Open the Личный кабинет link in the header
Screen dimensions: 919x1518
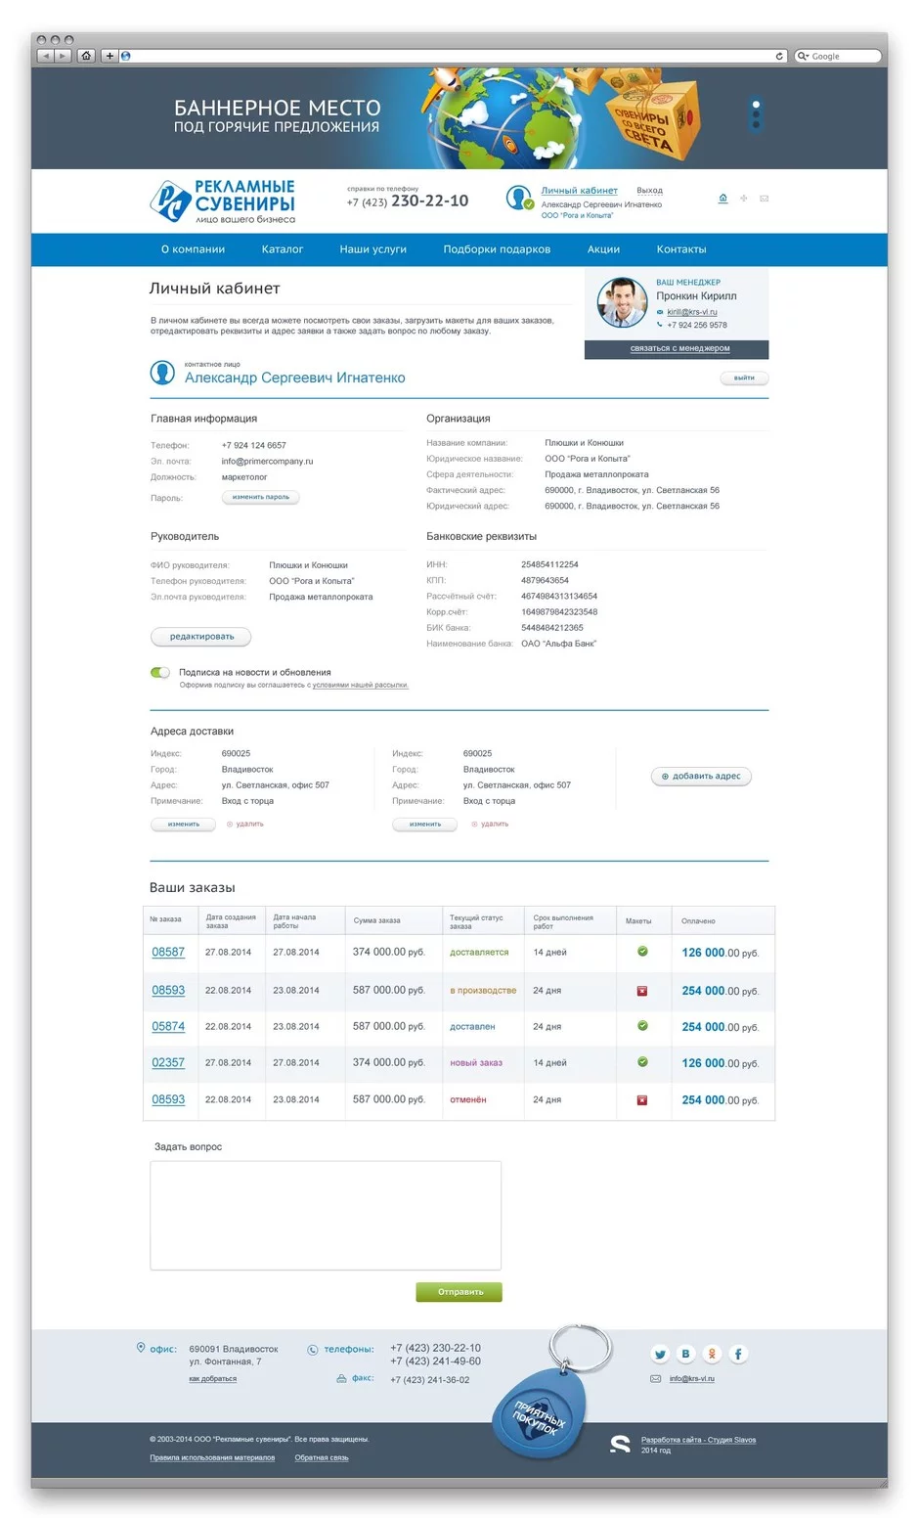(x=580, y=191)
